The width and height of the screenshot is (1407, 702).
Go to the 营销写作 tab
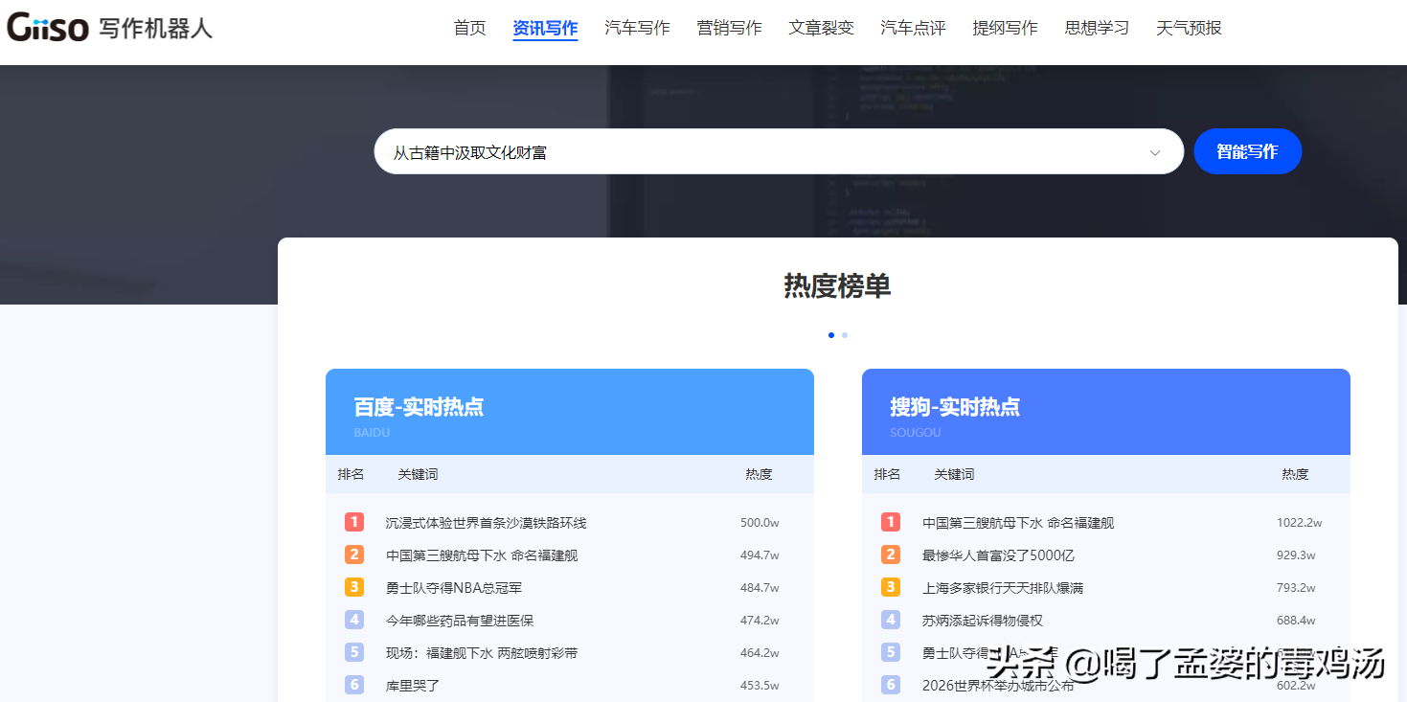click(729, 28)
